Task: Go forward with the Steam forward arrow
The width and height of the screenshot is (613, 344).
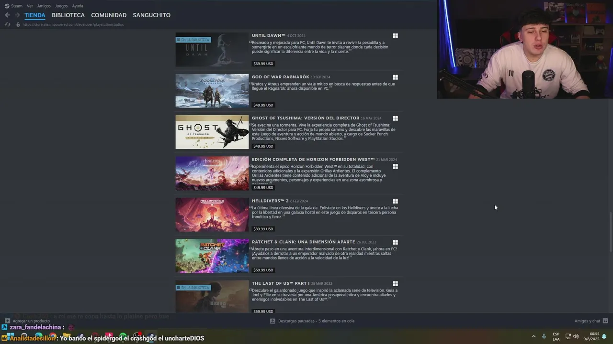Action: pyautogui.click(x=17, y=15)
